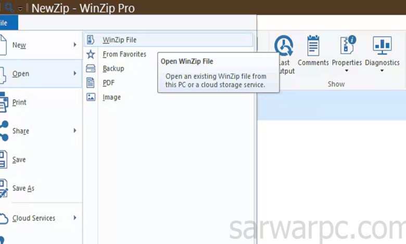
Task: Click the Share menu item
Action: (x=41, y=131)
